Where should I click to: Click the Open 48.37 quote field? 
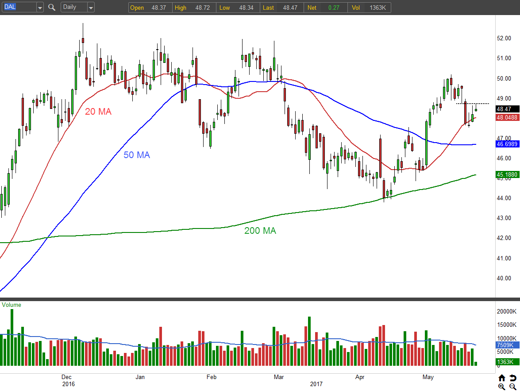tap(150, 8)
